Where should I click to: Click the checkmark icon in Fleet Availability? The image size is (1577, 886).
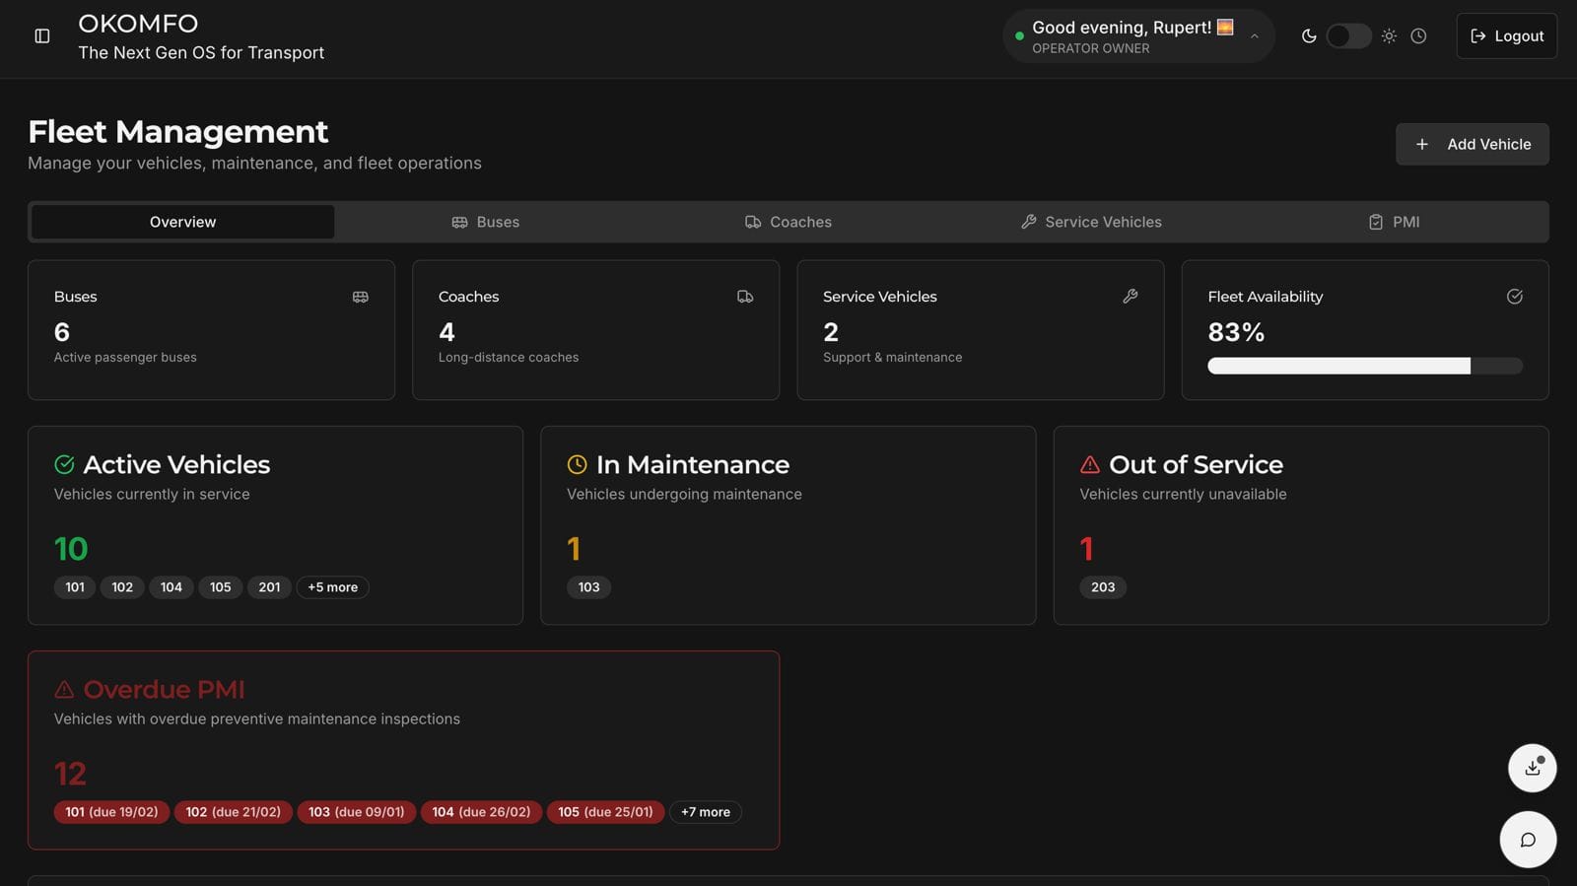pyautogui.click(x=1514, y=297)
